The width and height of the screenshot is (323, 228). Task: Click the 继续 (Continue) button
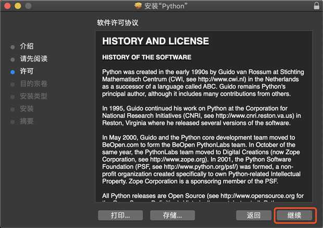click(x=294, y=216)
